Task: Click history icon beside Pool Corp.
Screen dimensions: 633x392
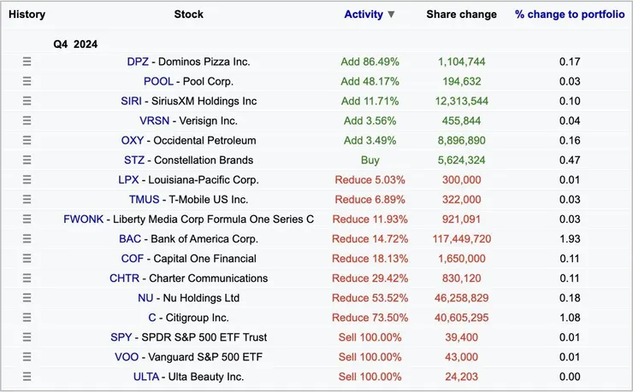Action: pyautogui.click(x=27, y=81)
